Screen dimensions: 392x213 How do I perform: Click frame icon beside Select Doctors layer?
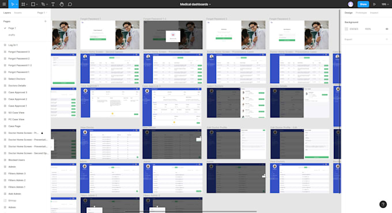pyautogui.click(x=5, y=79)
